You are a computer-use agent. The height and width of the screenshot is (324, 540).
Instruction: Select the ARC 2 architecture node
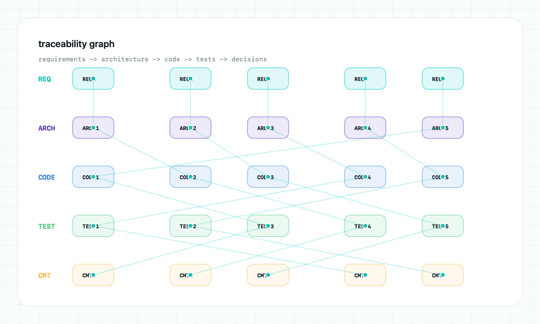click(190, 128)
